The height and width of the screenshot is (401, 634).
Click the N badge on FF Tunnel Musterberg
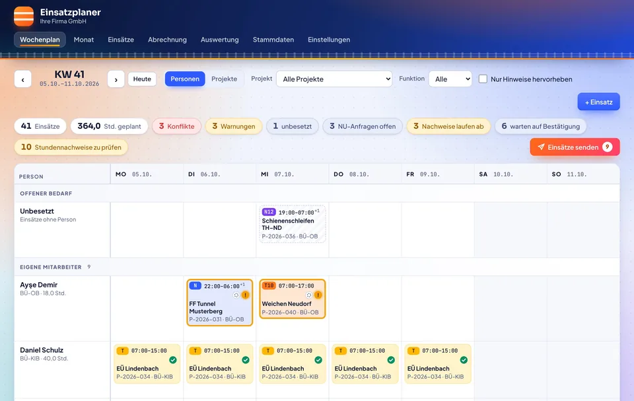(195, 285)
